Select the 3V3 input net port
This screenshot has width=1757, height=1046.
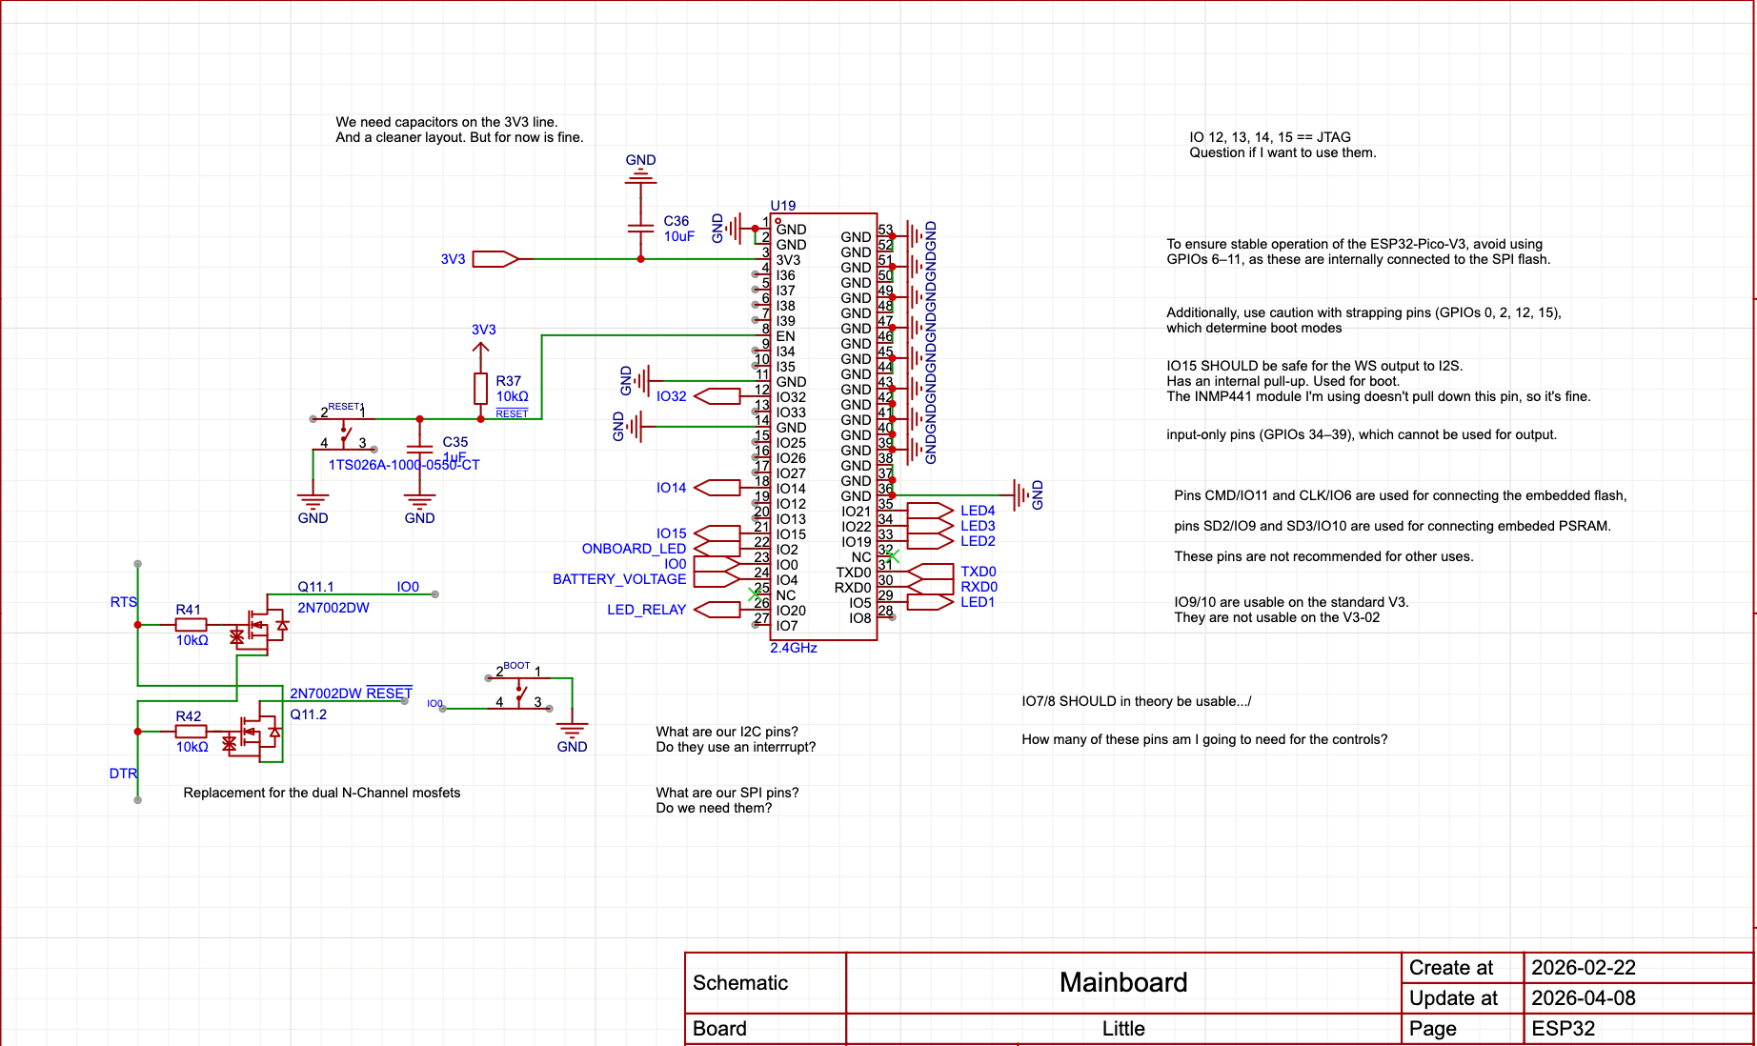coord(495,259)
